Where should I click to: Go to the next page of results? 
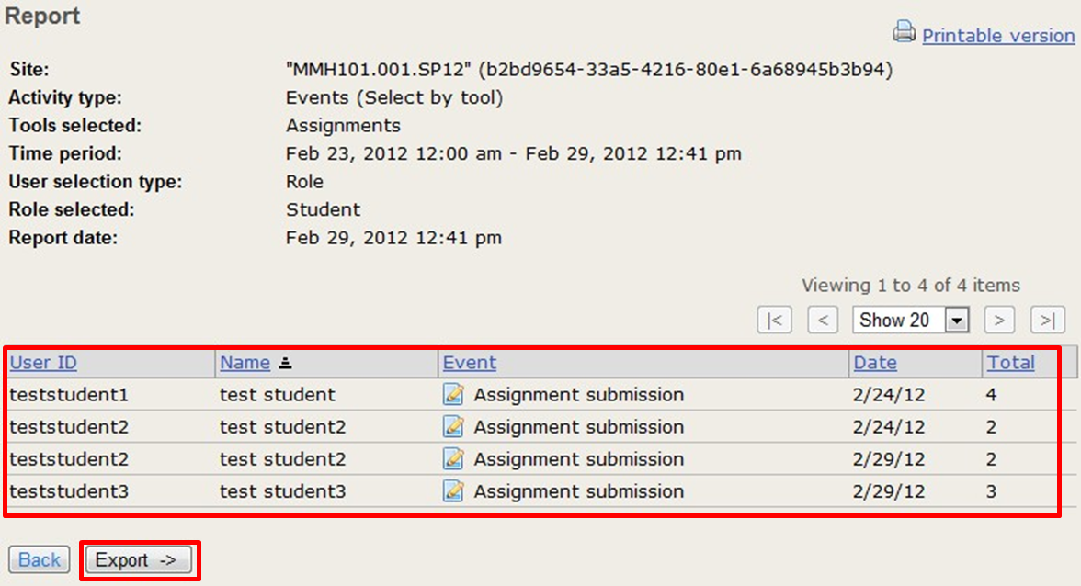pos(999,321)
